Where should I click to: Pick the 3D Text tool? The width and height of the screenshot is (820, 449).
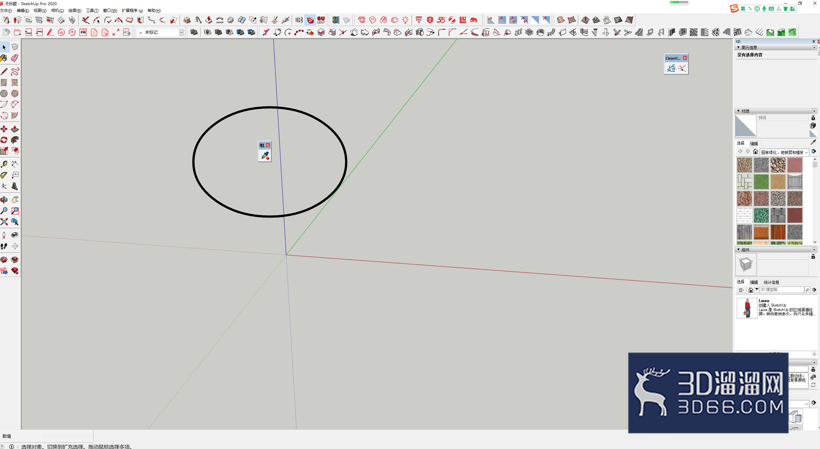(x=15, y=186)
